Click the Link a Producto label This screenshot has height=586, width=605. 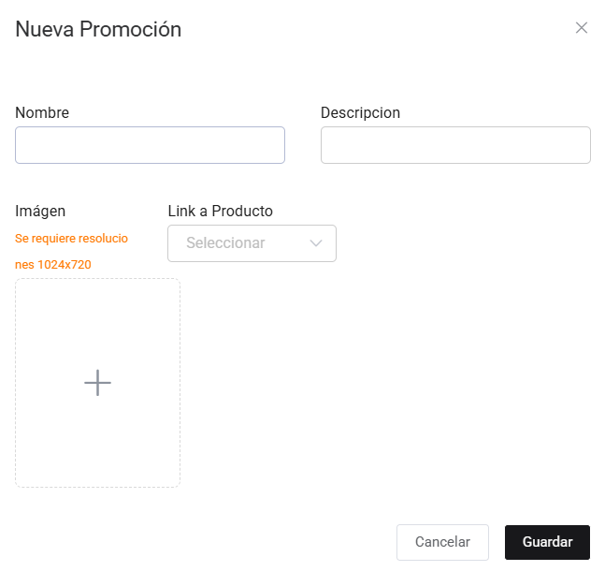(220, 212)
